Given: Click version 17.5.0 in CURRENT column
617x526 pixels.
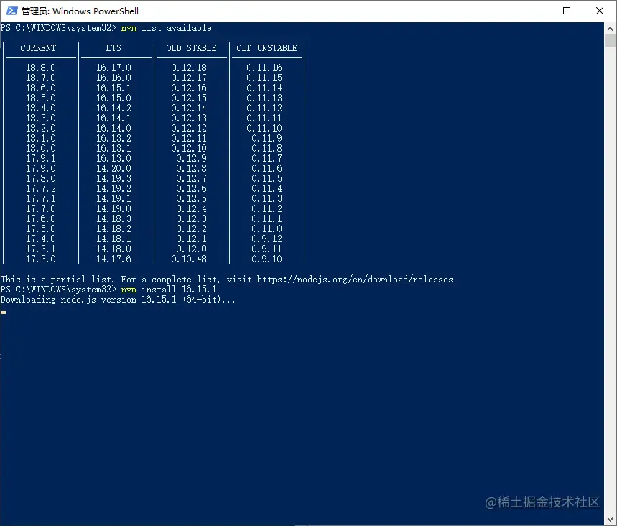Looking at the screenshot, I should pyautogui.click(x=41, y=229).
